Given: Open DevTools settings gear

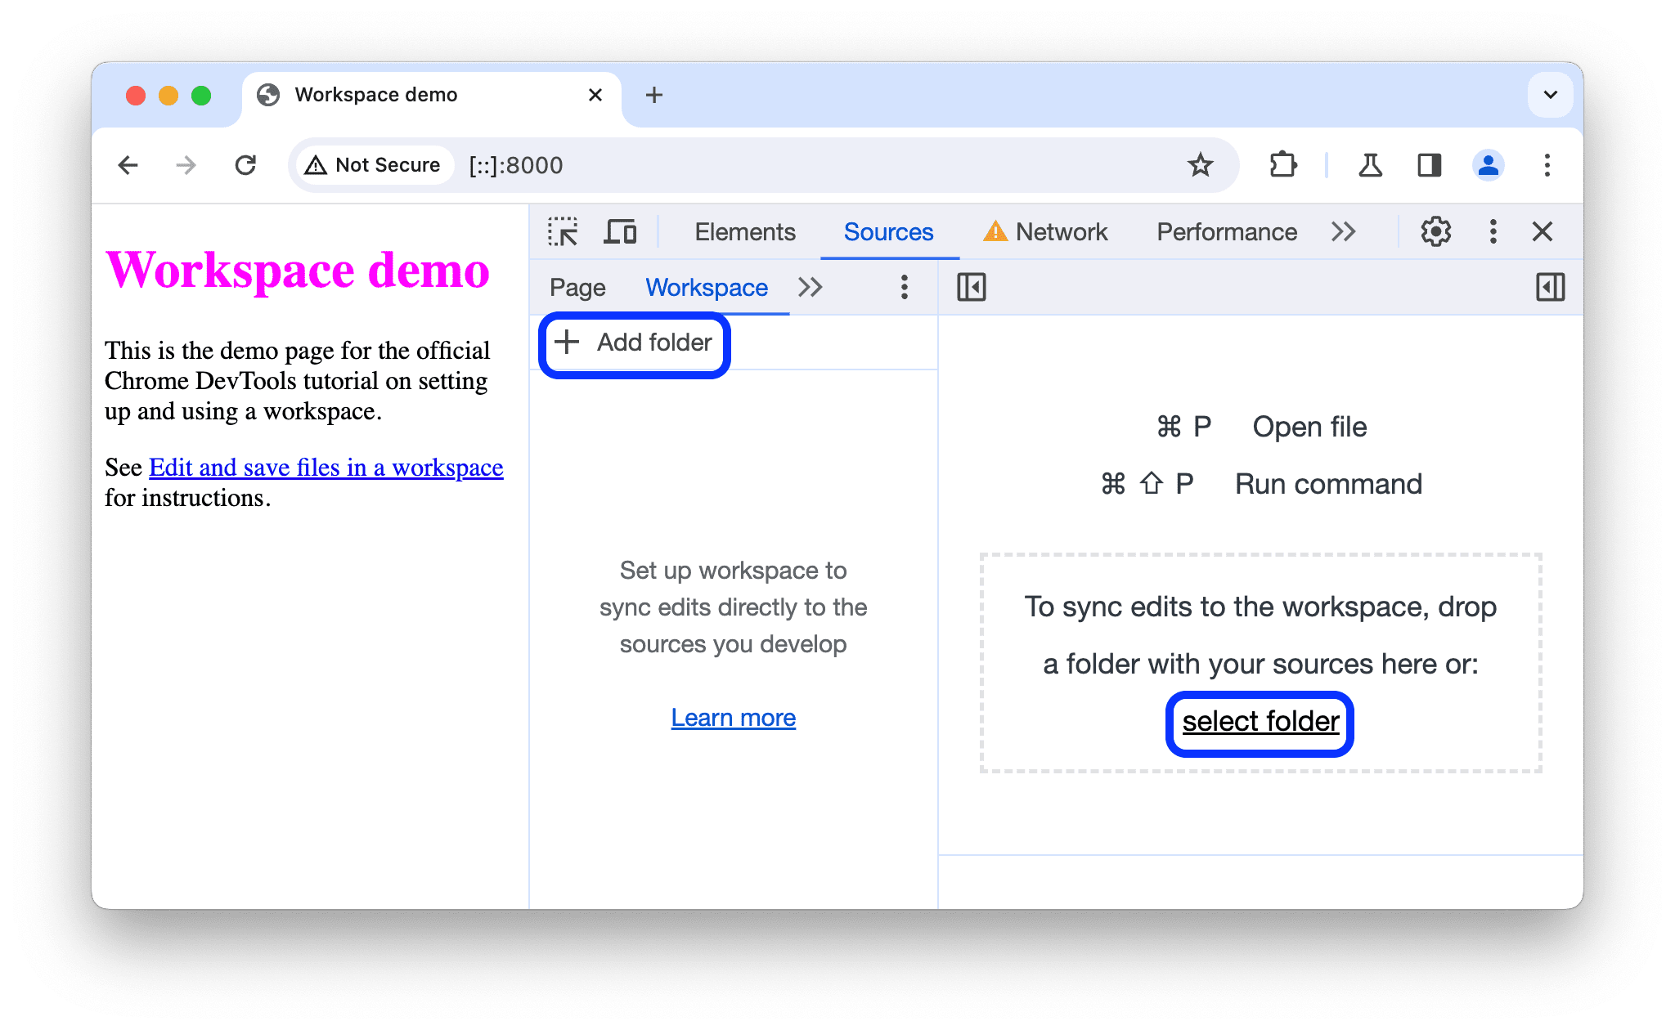Looking at the screenshot, I should pyautogui.click(x=1432, y=232).
